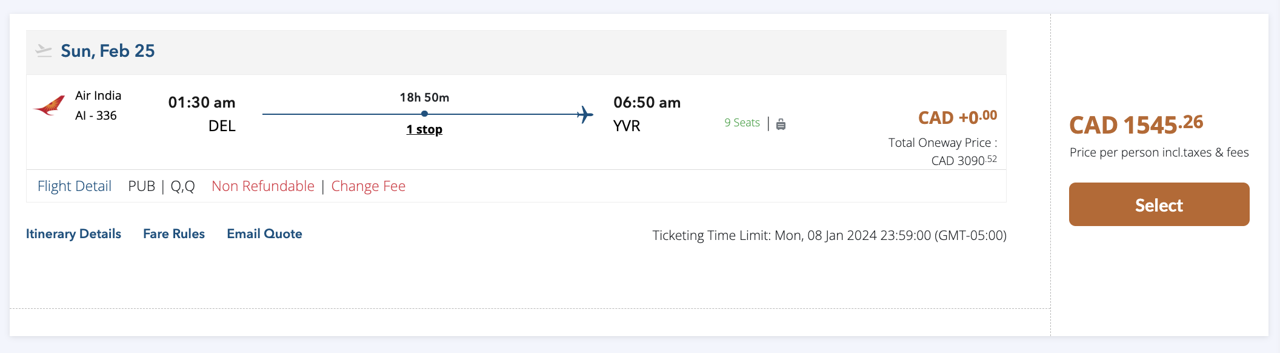Open the Flight Detail link
The height and width of the screenshot is (353, 1280).
pyautogui.click(x=75, y=186)
